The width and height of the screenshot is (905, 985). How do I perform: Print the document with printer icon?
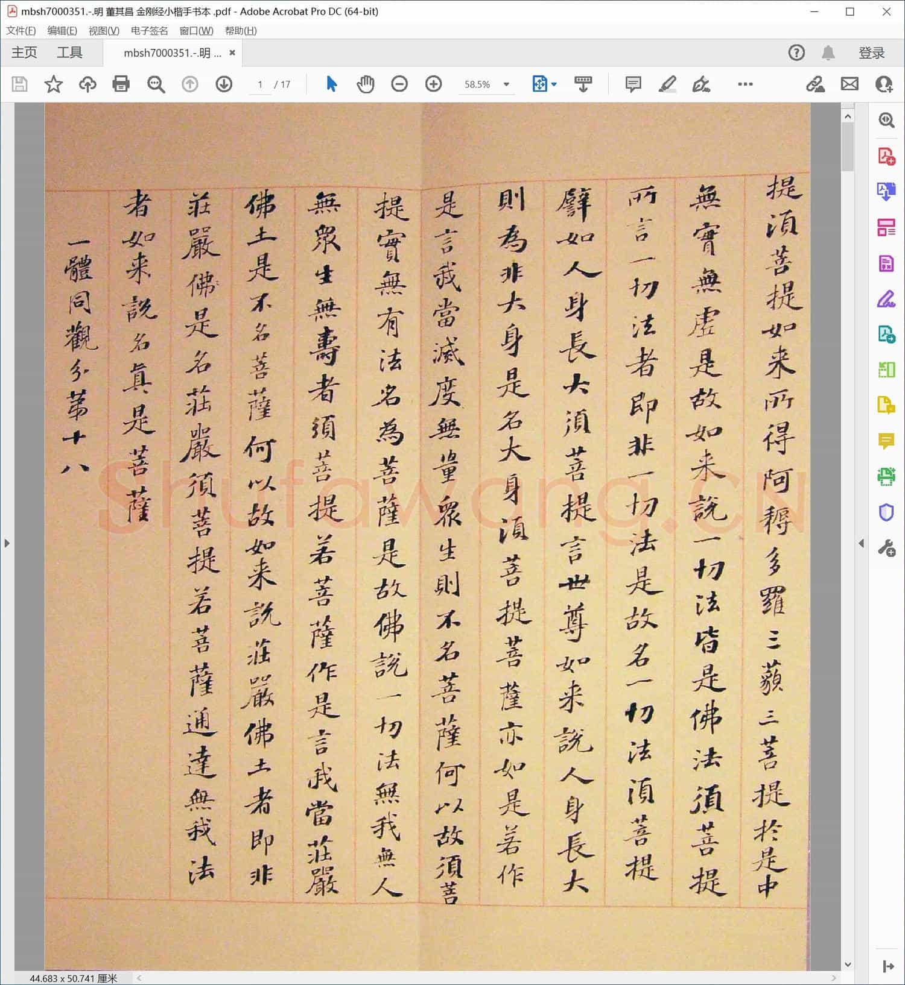click(121, 84)
